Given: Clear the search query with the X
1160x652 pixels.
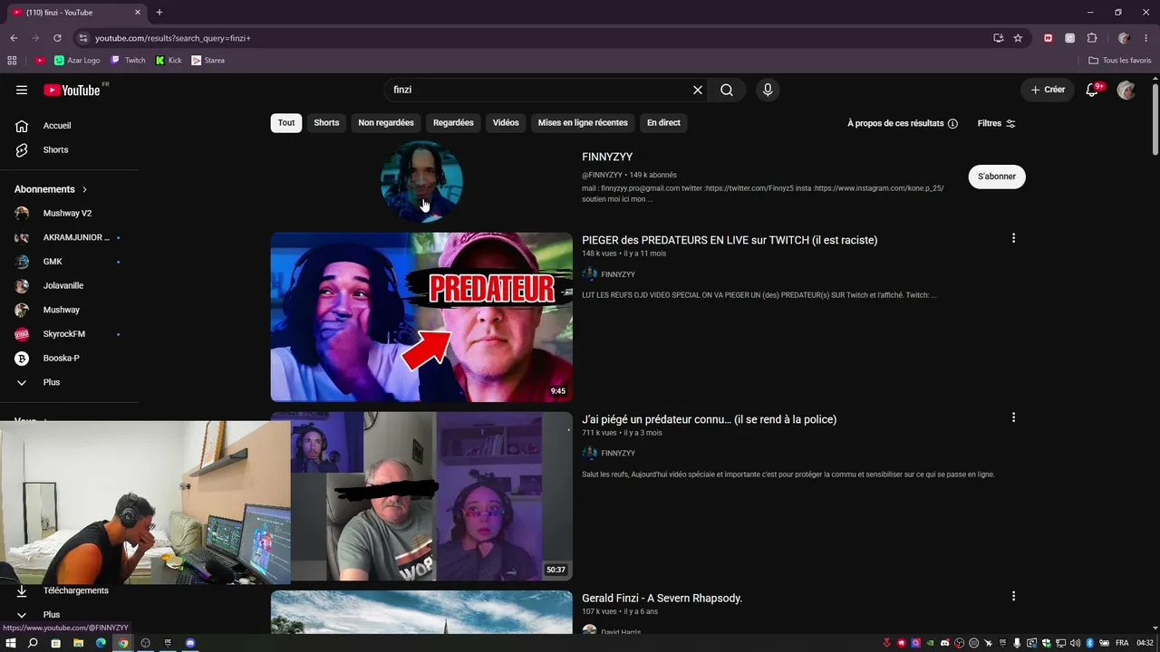Looking at the screenshot, I should tap(698, 90).
